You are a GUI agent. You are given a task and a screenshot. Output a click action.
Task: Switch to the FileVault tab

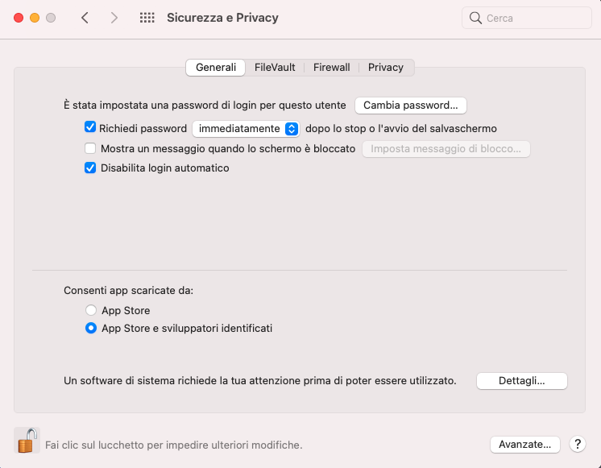[275, 68]
